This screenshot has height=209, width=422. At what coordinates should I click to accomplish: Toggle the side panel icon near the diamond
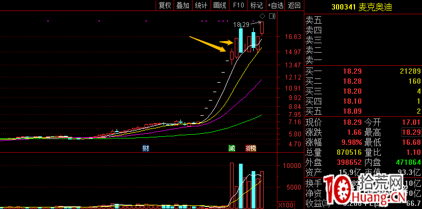click(272, 16)
